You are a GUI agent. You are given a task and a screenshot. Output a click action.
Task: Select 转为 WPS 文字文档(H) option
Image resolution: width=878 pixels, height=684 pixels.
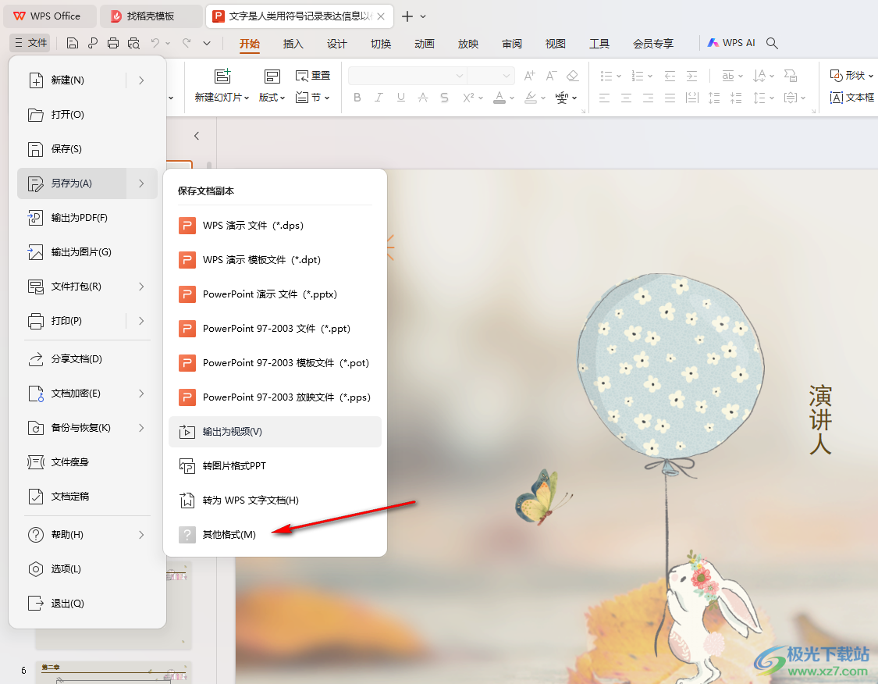(x=275, y=501)
